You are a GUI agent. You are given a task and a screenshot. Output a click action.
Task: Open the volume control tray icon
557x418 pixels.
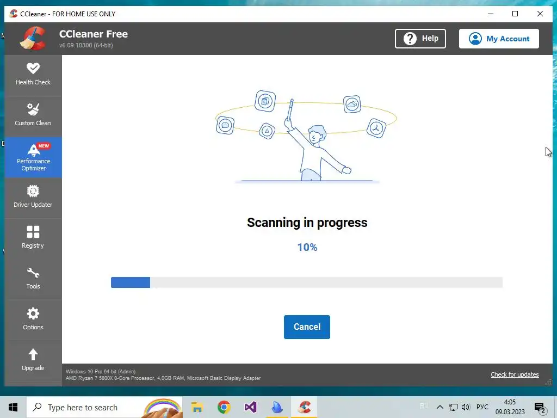pyautogui.click(x=466, y=407)
